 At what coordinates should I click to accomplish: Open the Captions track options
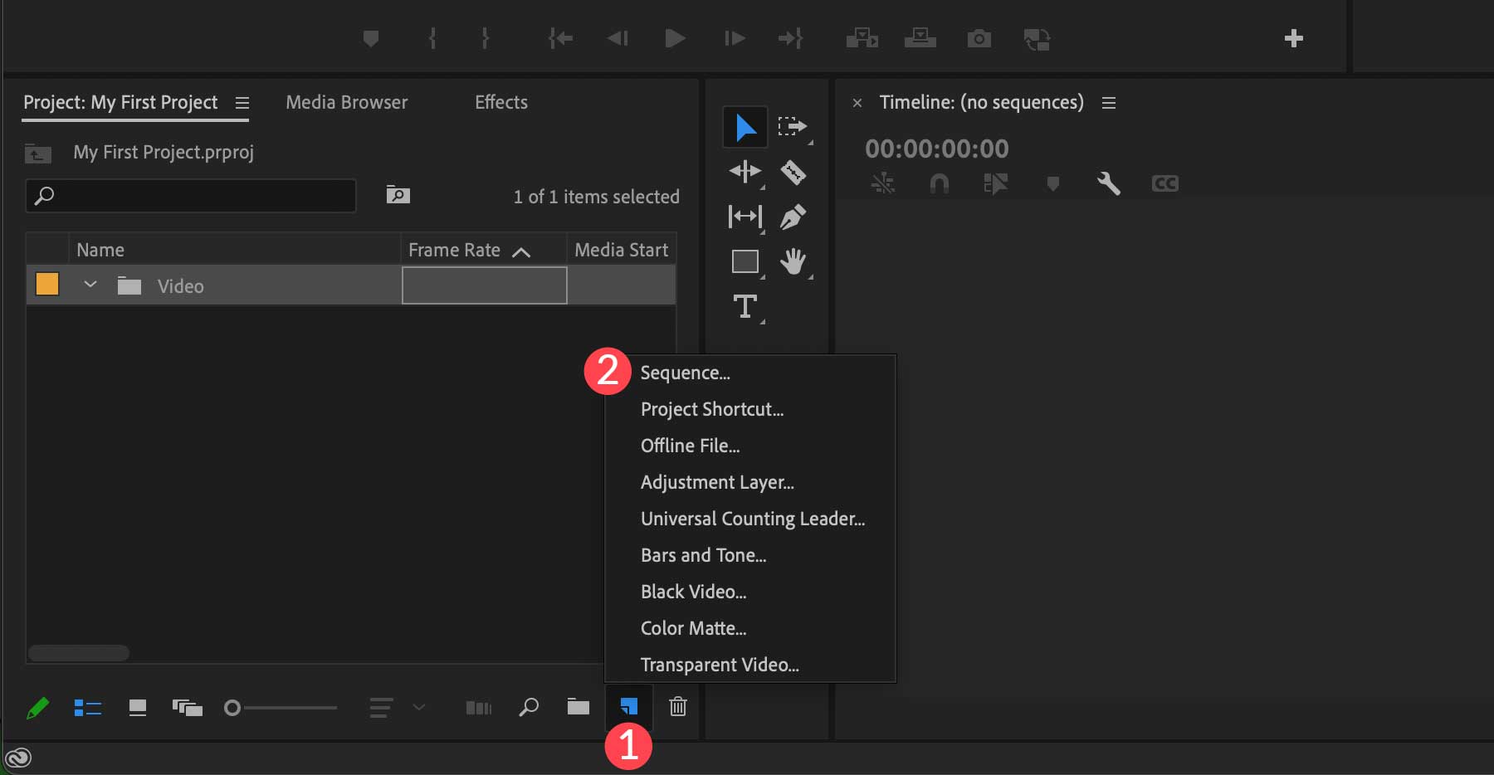click(x=1164, y=183)
